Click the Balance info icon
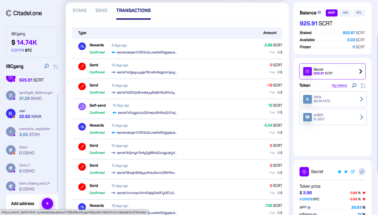The width and height of the screenshot is (378, 215). click(x=319, y=12)
